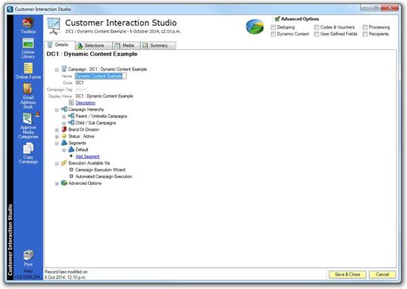
Task: Enable the User Defined Fields checkbox
Action: (x=316, y=34)
